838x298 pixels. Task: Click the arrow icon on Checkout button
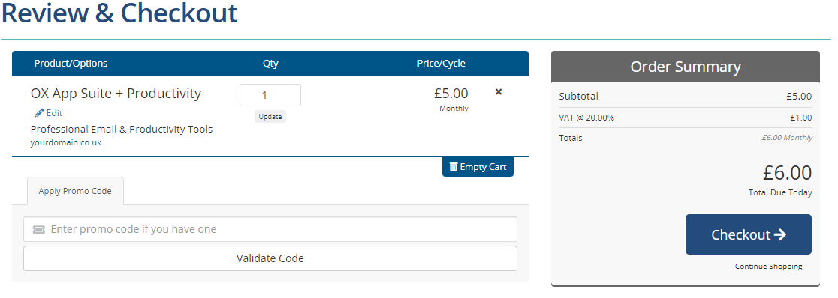coord(779,234)
